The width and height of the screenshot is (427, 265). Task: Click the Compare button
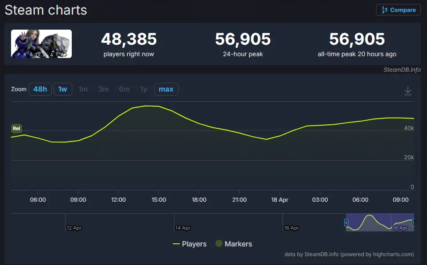[398, 10]
